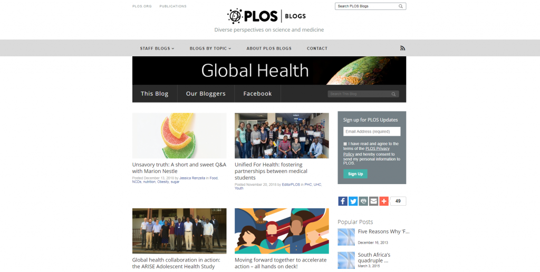This screenshot has height=272, width=540.
Task: Expand the Blogs by Topic dropdown
Action: (210, 48)
